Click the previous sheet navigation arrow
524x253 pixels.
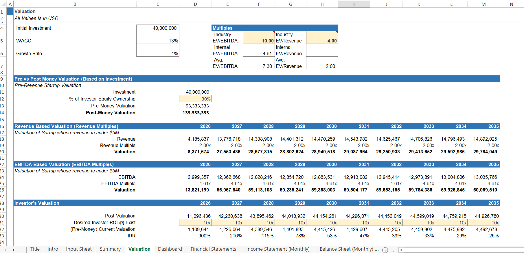5,250
